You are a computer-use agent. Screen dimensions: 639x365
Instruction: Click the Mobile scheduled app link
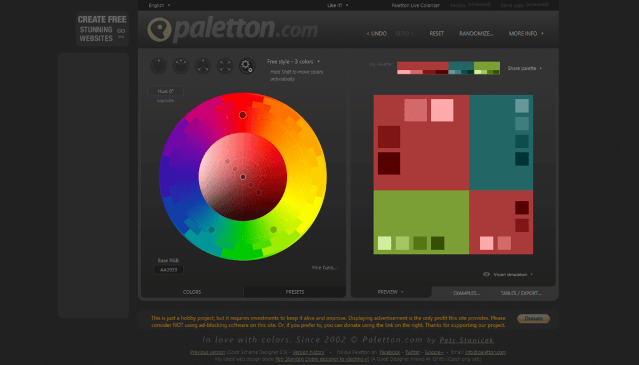click(x=471, y=5)
